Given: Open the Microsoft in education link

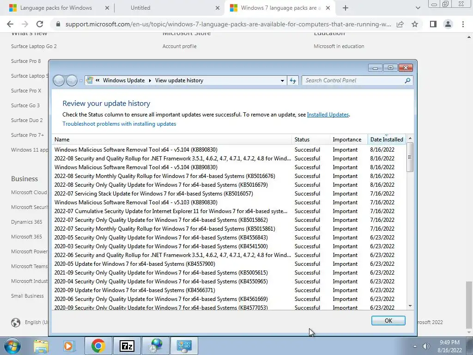Looking at the screenshot, I should point(339,46).
